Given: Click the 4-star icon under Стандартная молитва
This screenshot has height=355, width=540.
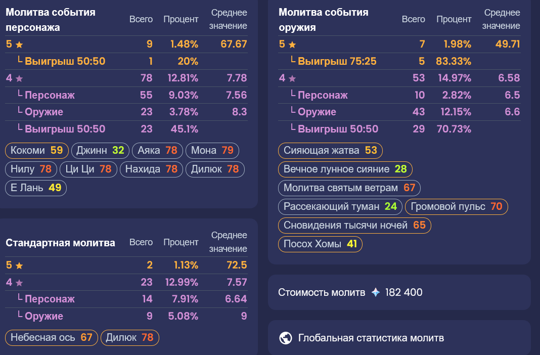Looking at the screenshot, I should (x=19, y=283).
